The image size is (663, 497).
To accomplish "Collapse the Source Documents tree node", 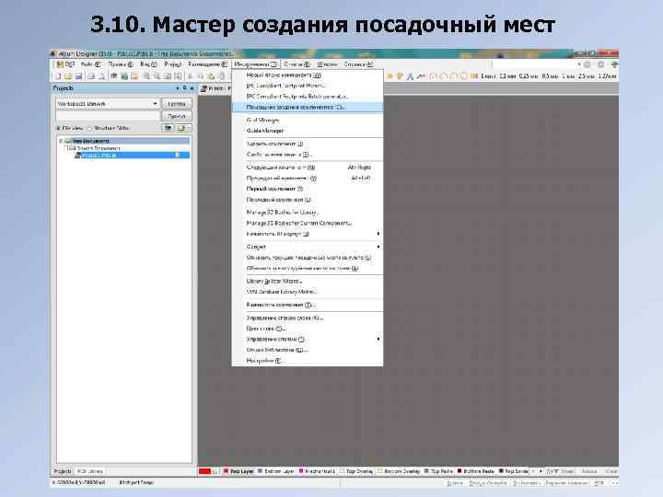I will pos(66,148).
